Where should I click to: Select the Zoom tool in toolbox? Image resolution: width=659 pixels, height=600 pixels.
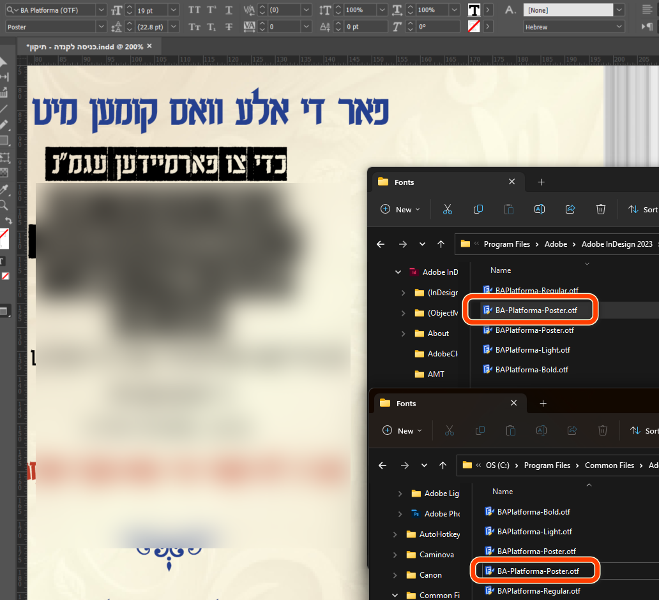pyautogui.click(x=4, y=205)
